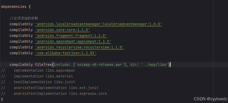Click the closing brace of dependencies
Screen dimensions: 228x103
pos(2,99)
